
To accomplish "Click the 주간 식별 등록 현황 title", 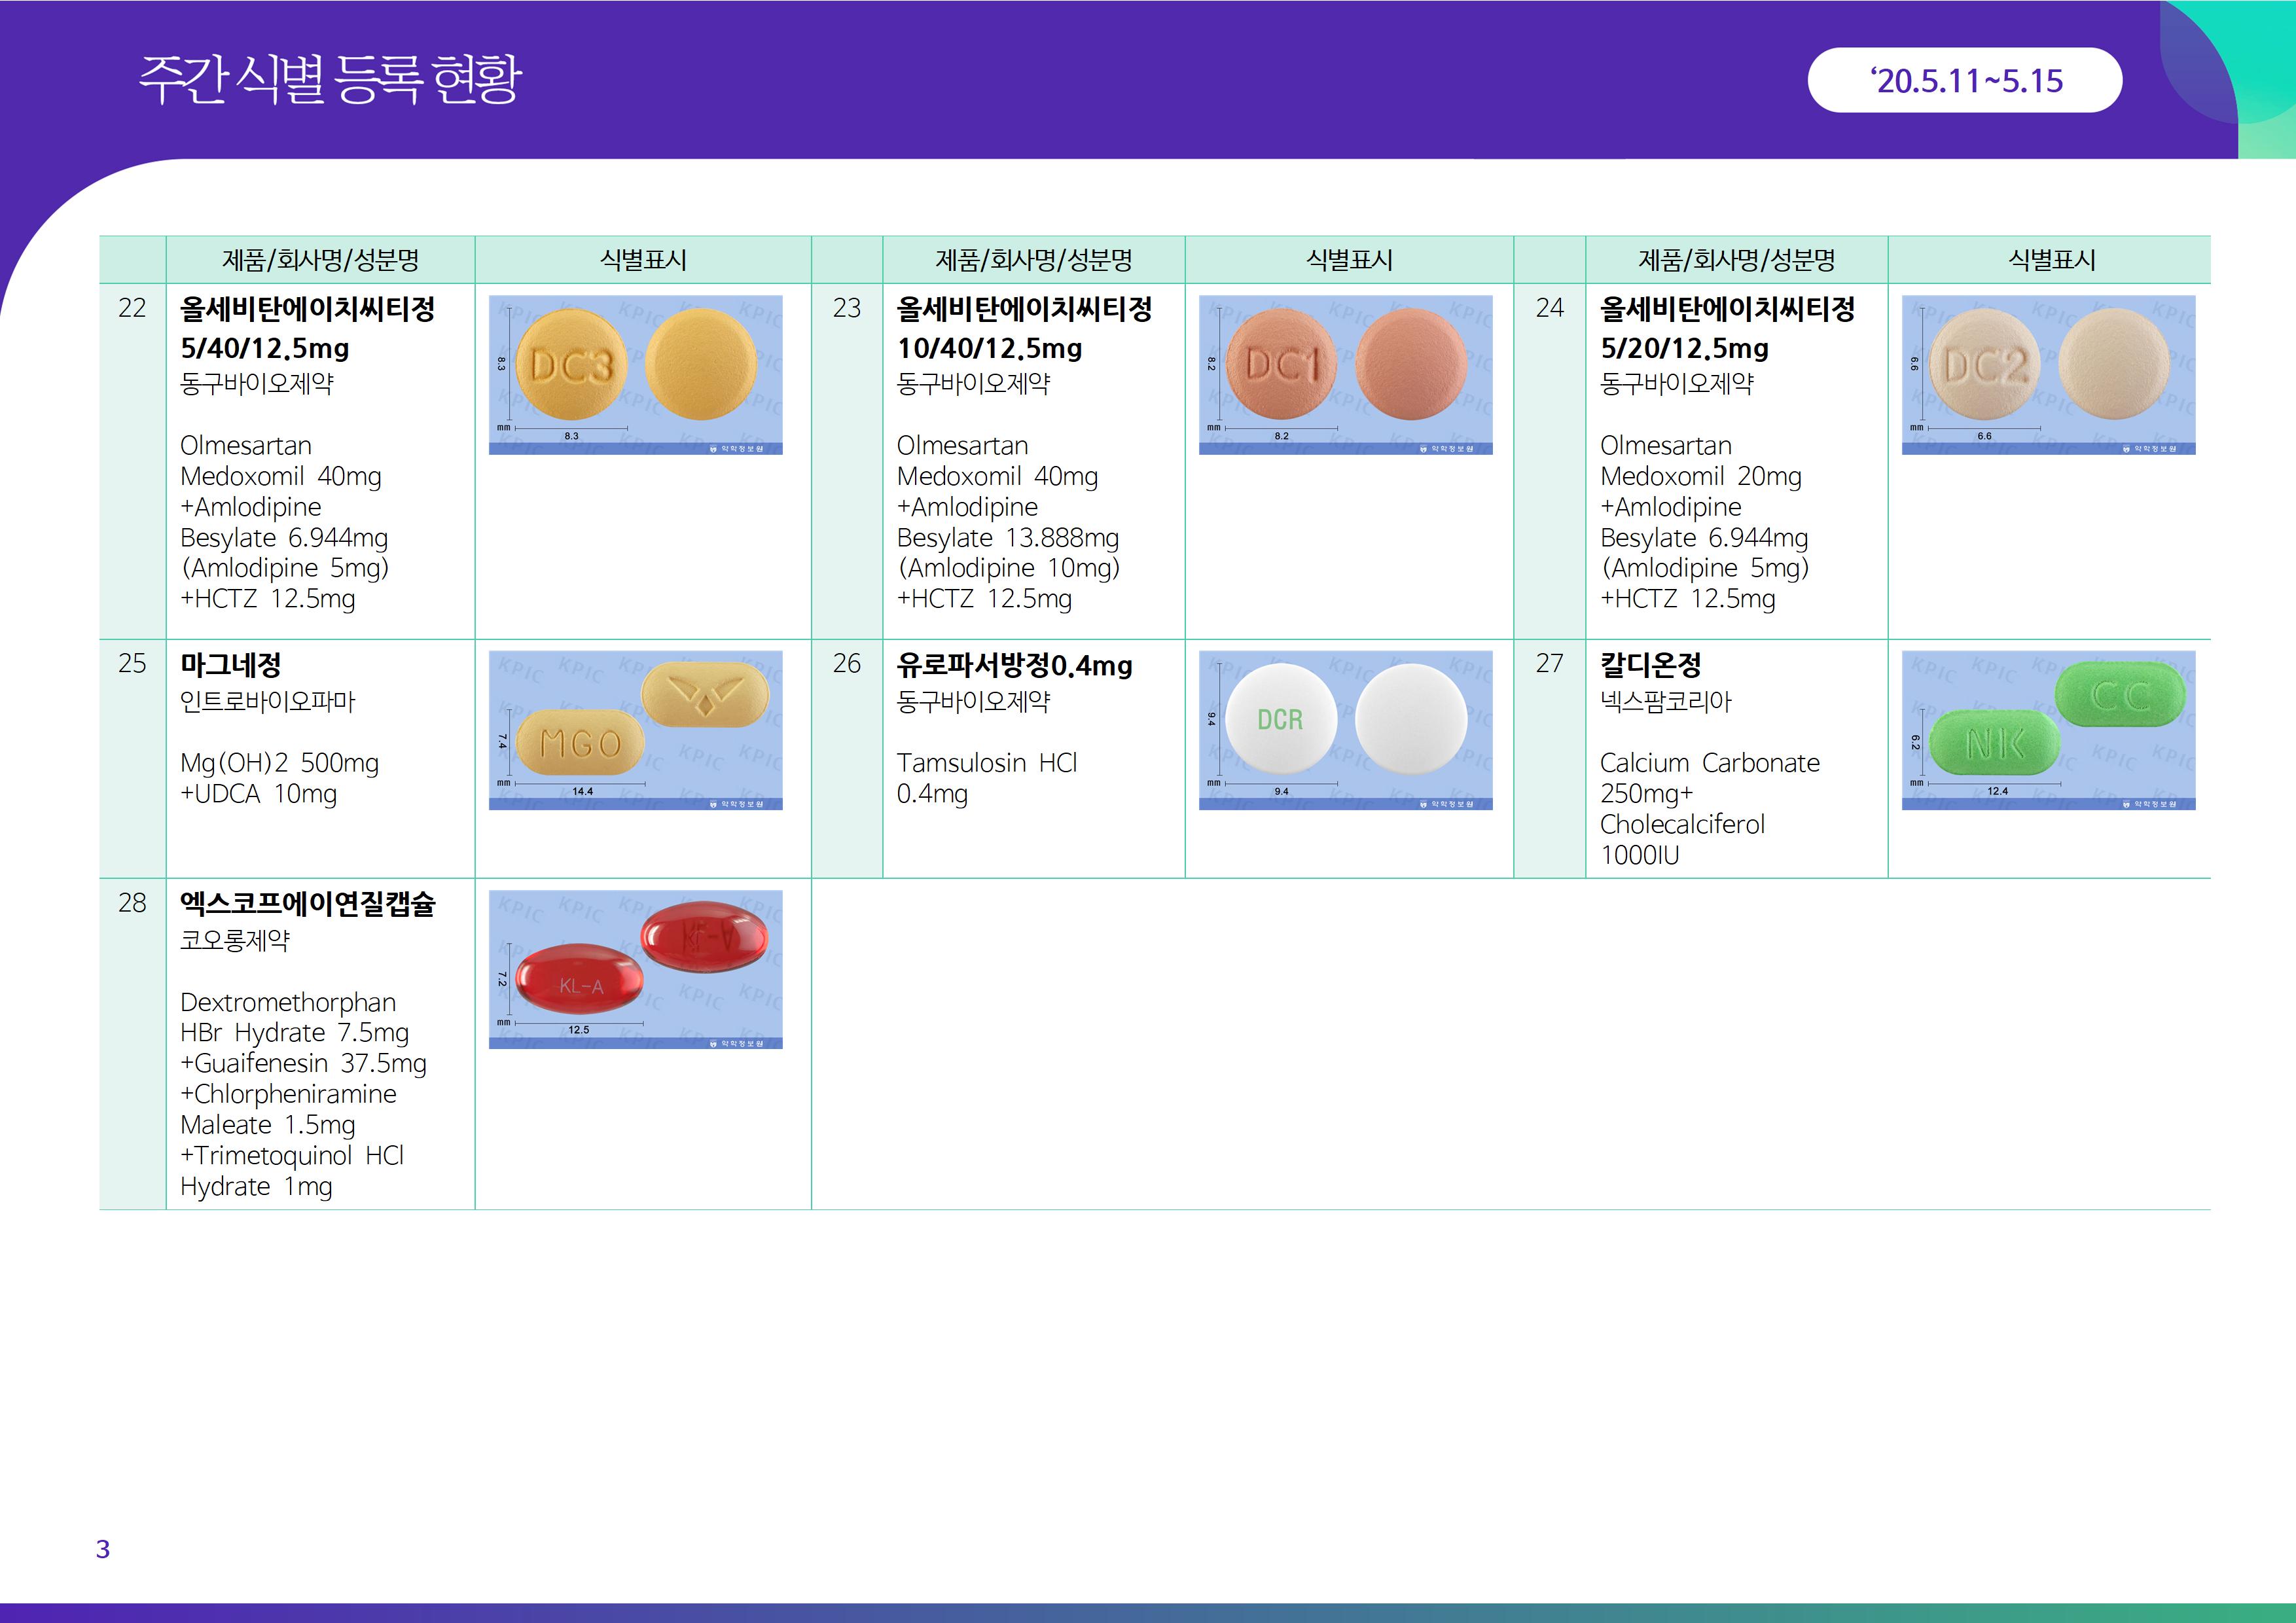I will [330, 80].
